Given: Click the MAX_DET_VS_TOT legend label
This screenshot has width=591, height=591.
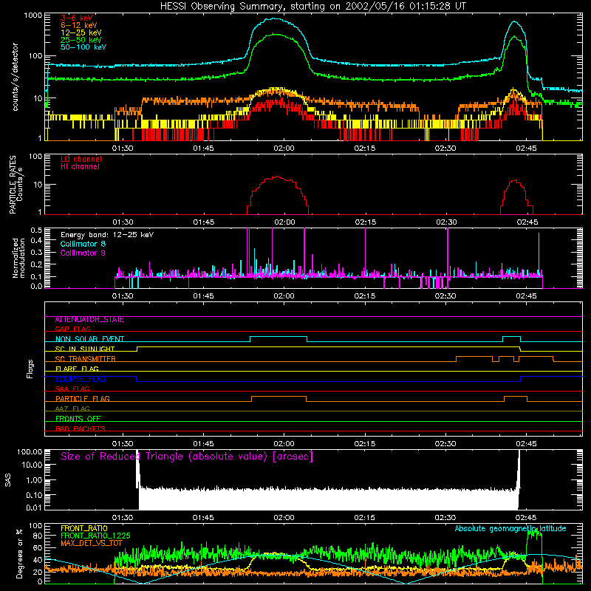Looking at the screenshot, I should pos(92,543).
